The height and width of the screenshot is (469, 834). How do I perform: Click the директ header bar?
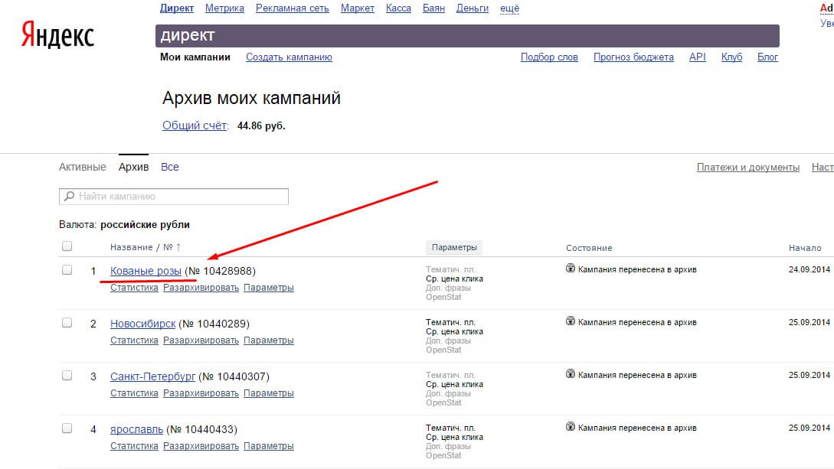click(x=467, y=36)
